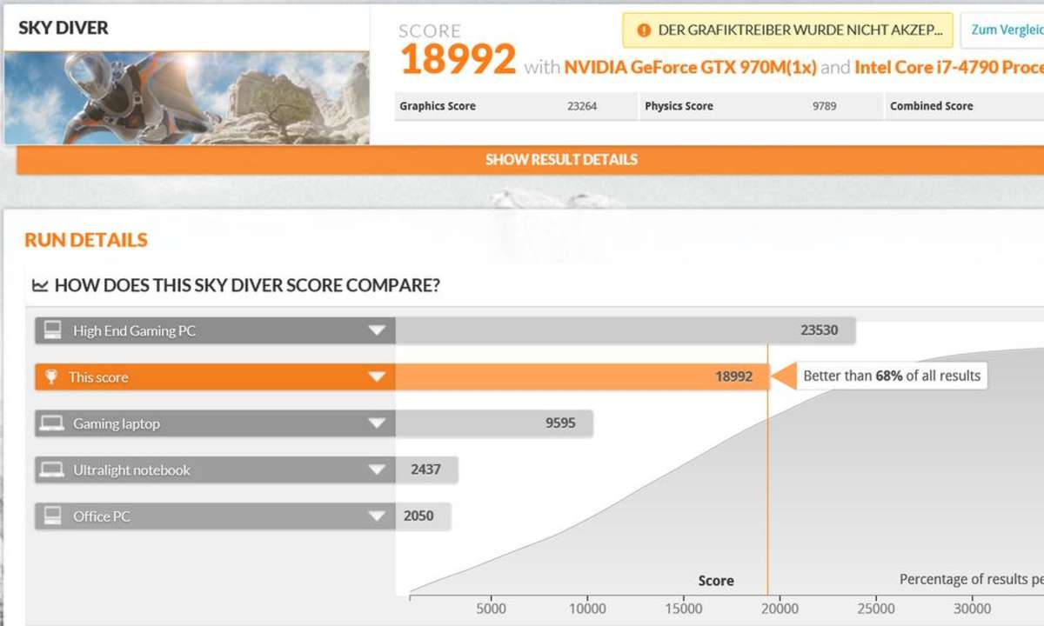Viewport: 1044px width, 626px height.
Task: Click the RUN DETAILS heading
Action: pos(86,240)
